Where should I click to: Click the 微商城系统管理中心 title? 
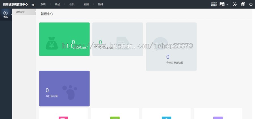(15, 5)
